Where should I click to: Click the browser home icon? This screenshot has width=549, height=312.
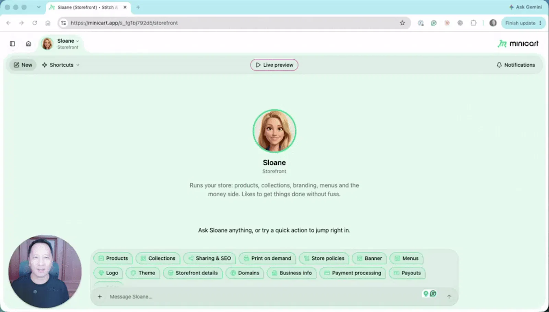[x=48, y=23]
